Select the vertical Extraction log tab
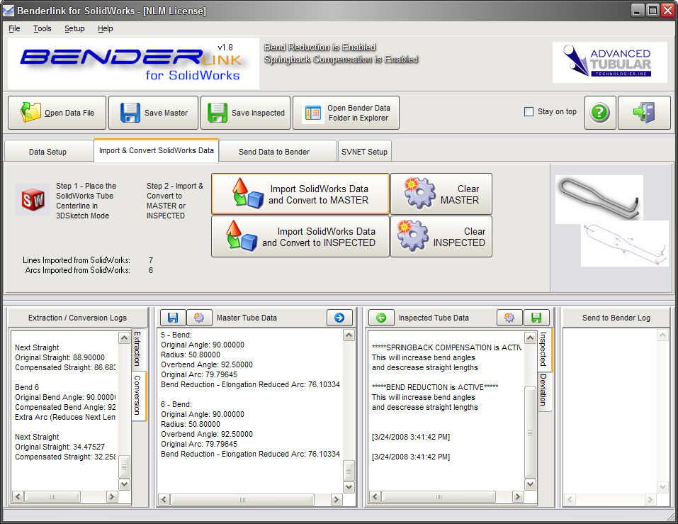The image size is (678, 524). pos(137,348)
